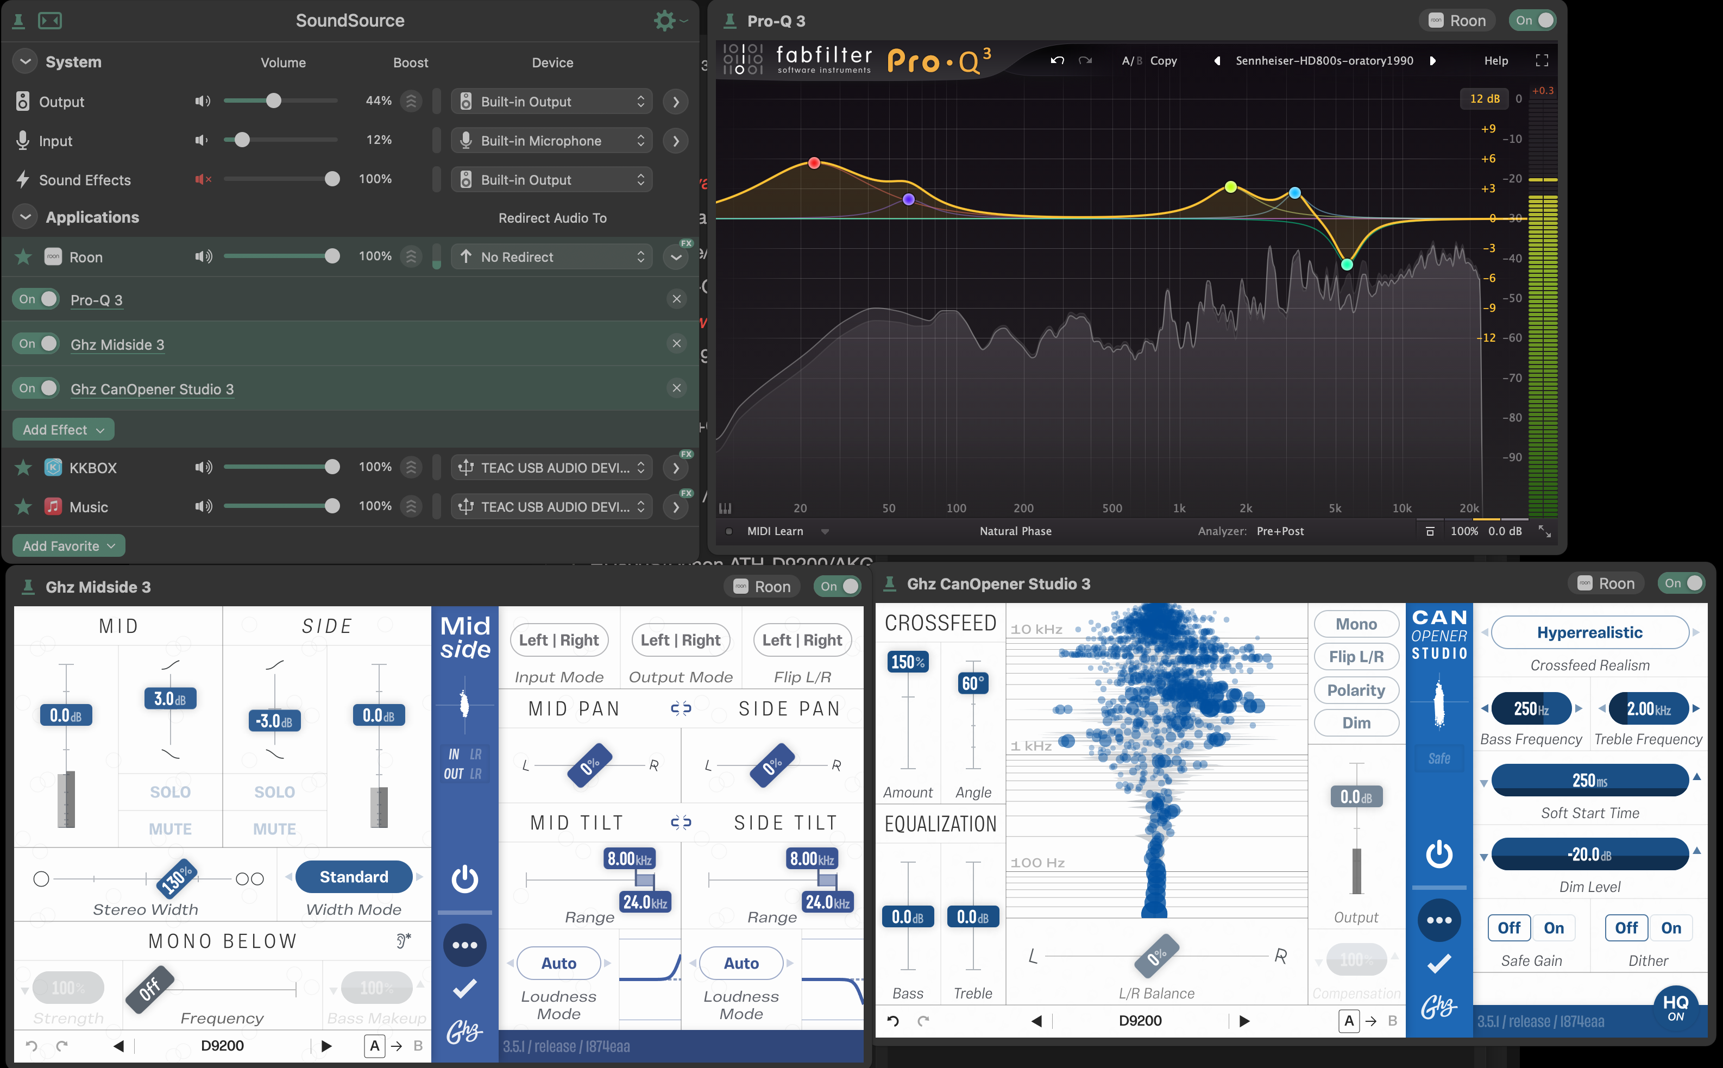Image resolution: width=1723 pixels, height=1068 pixels.
Task: Open Roon No Redirect dropdown
Action: 551,257
